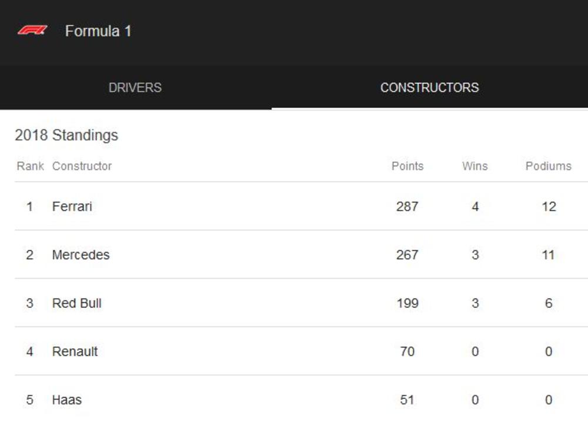The height and width of the screenshot is (422, 588).
Task: Click the Points column header
Action: point(407,166)
